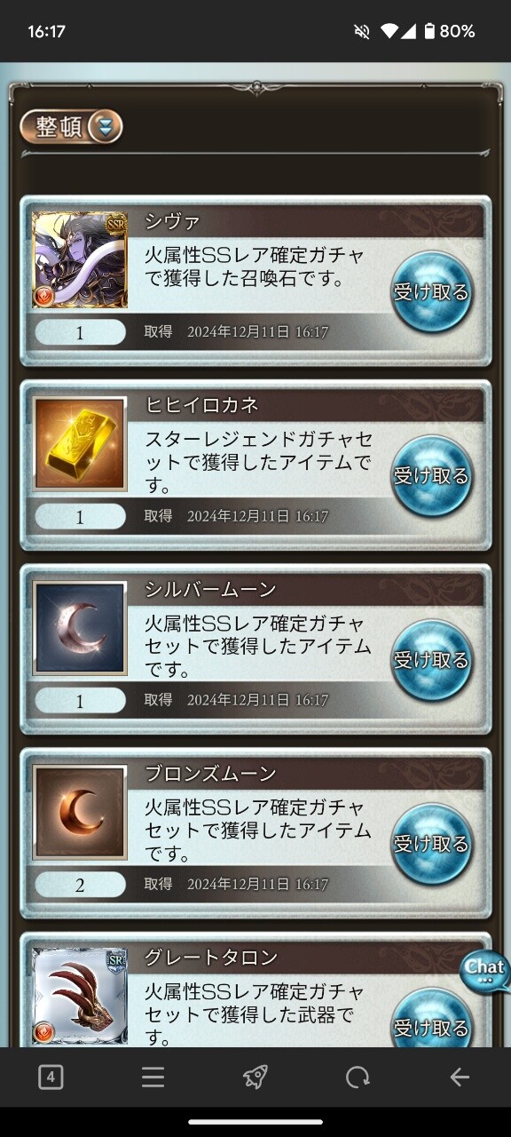View the シヴァ SSR summon thumbnail
The image size is (511, 1137).
point(80,260)
